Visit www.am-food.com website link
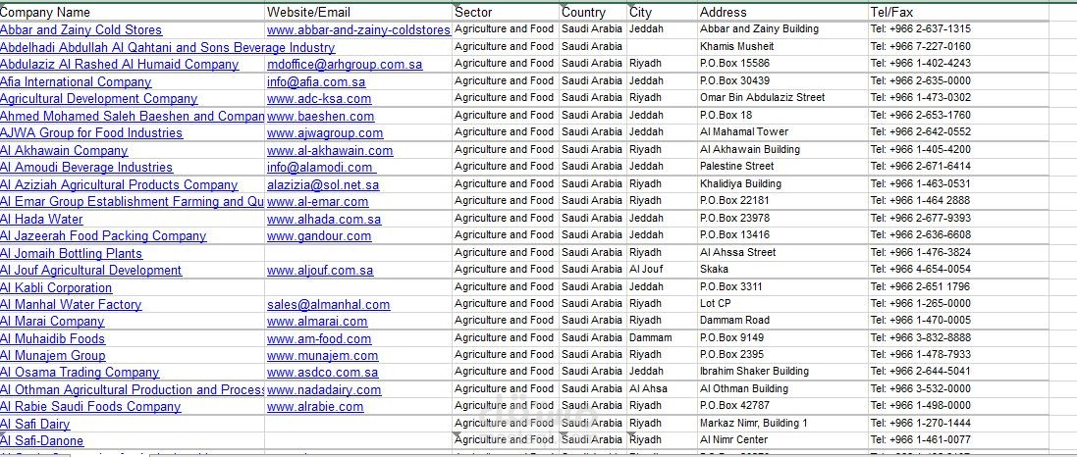The width and height of the screenshot is (1077, 457). [x=319, y=339]
